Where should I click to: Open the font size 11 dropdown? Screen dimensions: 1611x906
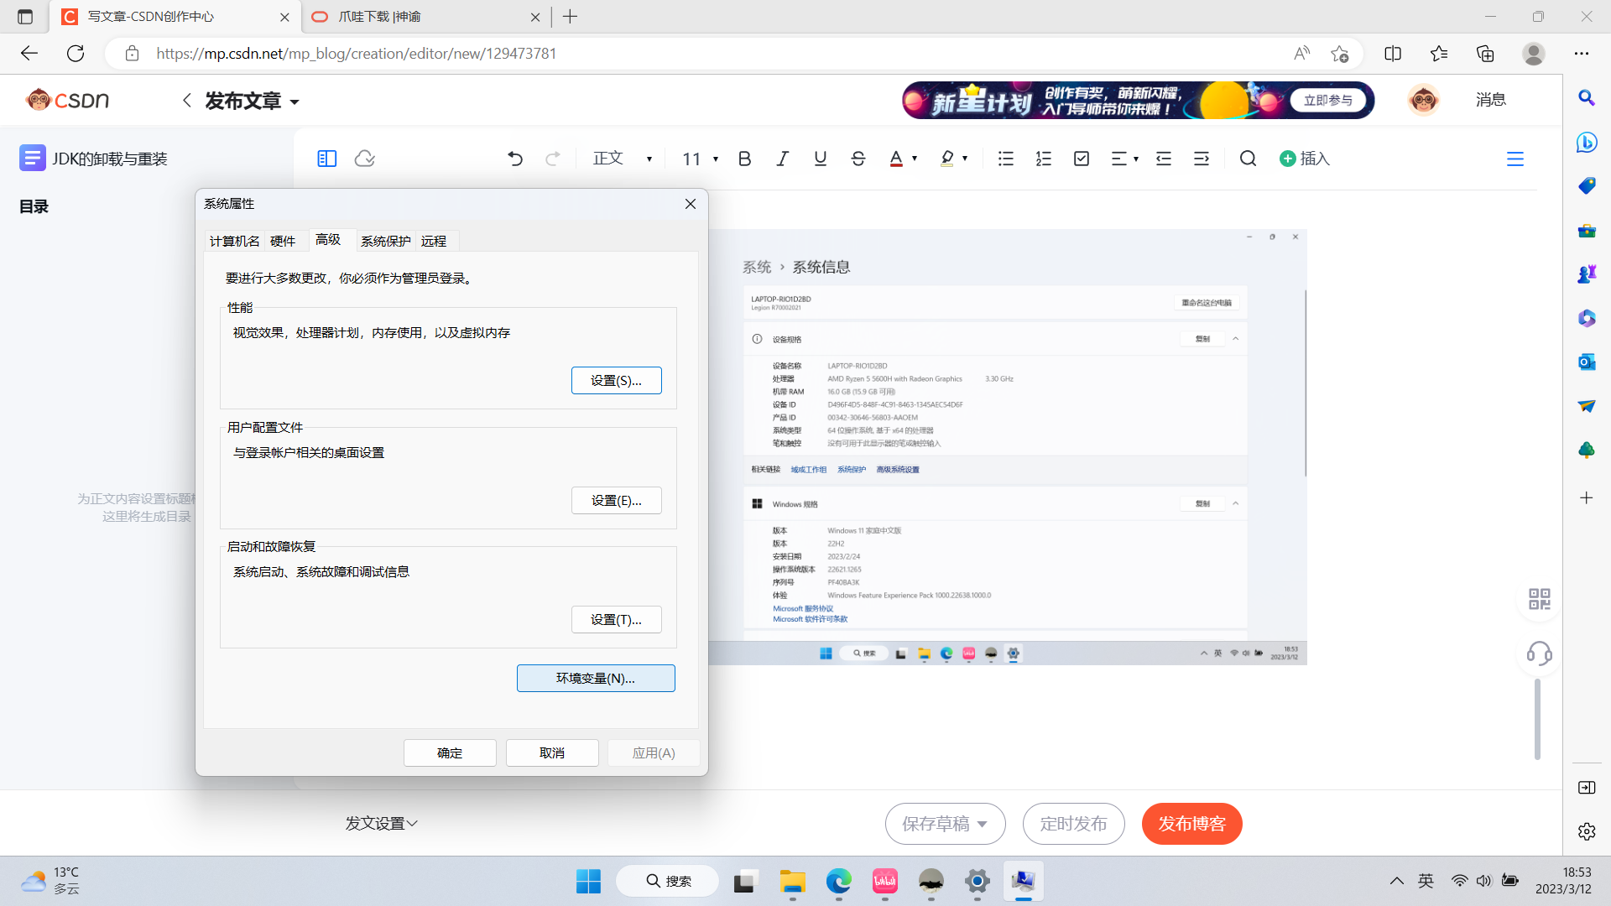pos(715,159)
